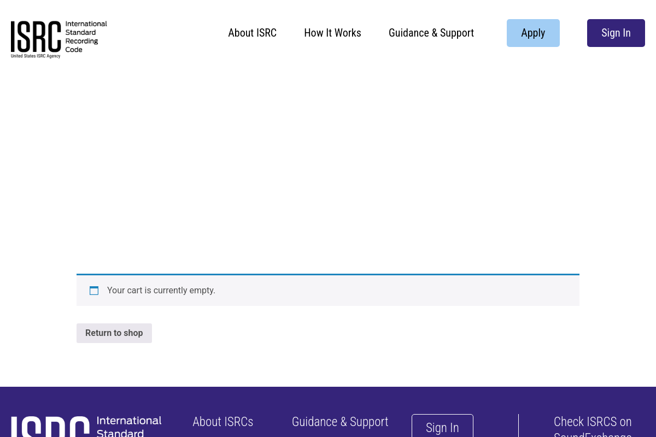Click the empty right side of the cart notice banner
The width and height of the screenshot is (656, 437).
click(x=465, y=291)
